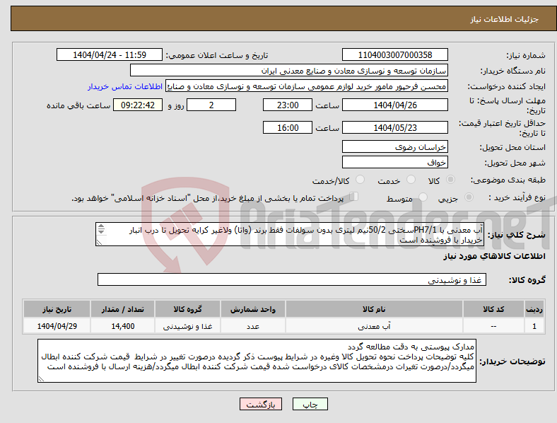Click the اطلاعات کالاهای مورد نیاز heading
This screenshot has height=423, width=557.
tap(494, 256)
